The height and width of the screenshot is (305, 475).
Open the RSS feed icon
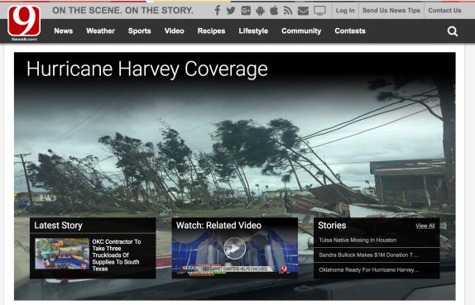tap(288, 11)
